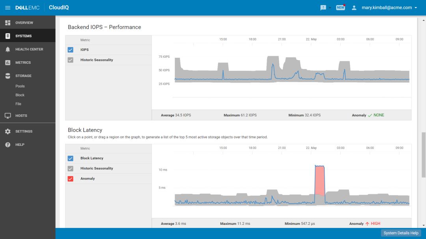Screen dimensions: 426x239
Task: Uncheck the IOPS metric checkbox
Action: [70, 50]
